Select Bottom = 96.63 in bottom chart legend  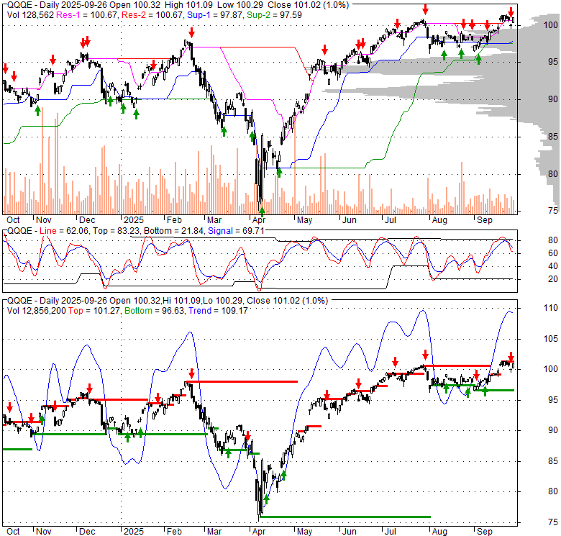pos(155,311)
